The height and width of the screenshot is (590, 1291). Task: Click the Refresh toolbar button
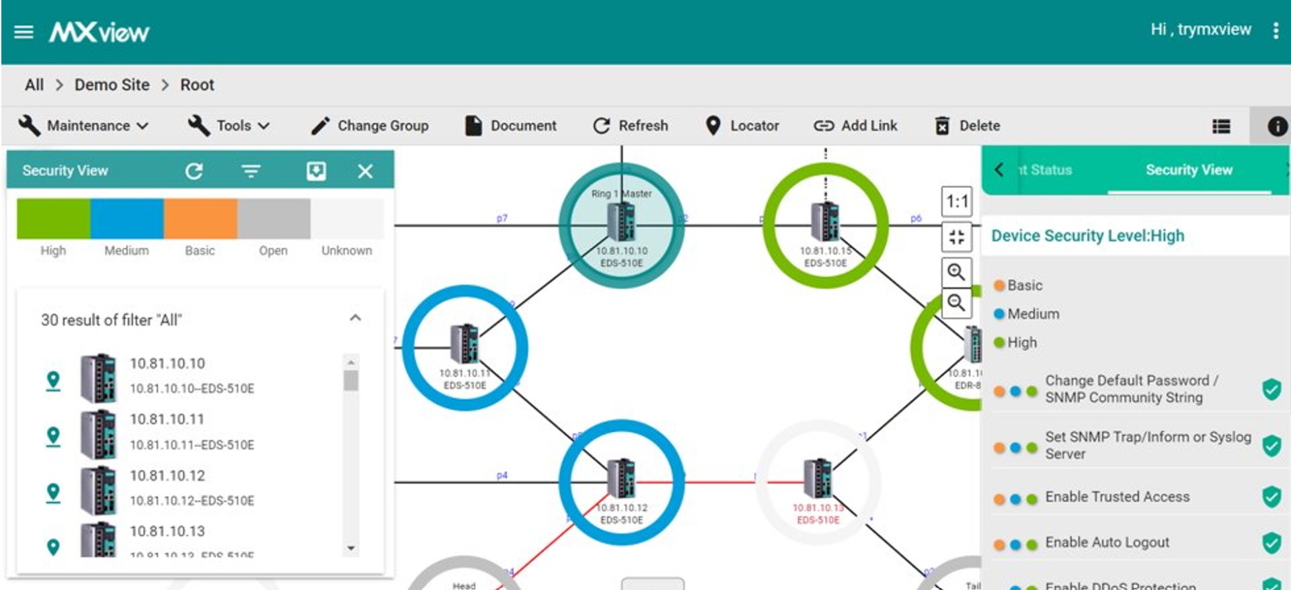coord(631,126)
